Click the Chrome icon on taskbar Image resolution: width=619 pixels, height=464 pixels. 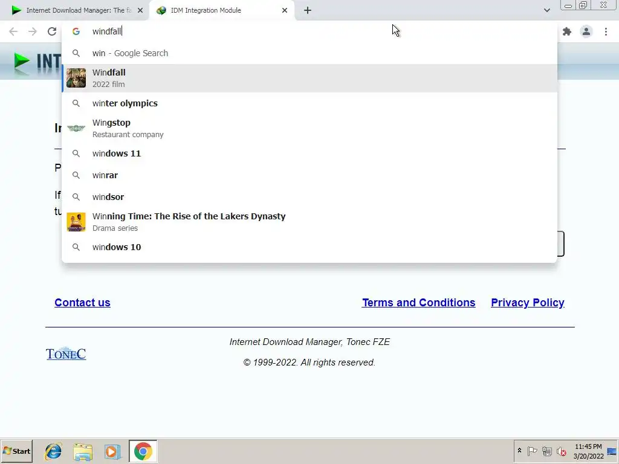[143, 451]
